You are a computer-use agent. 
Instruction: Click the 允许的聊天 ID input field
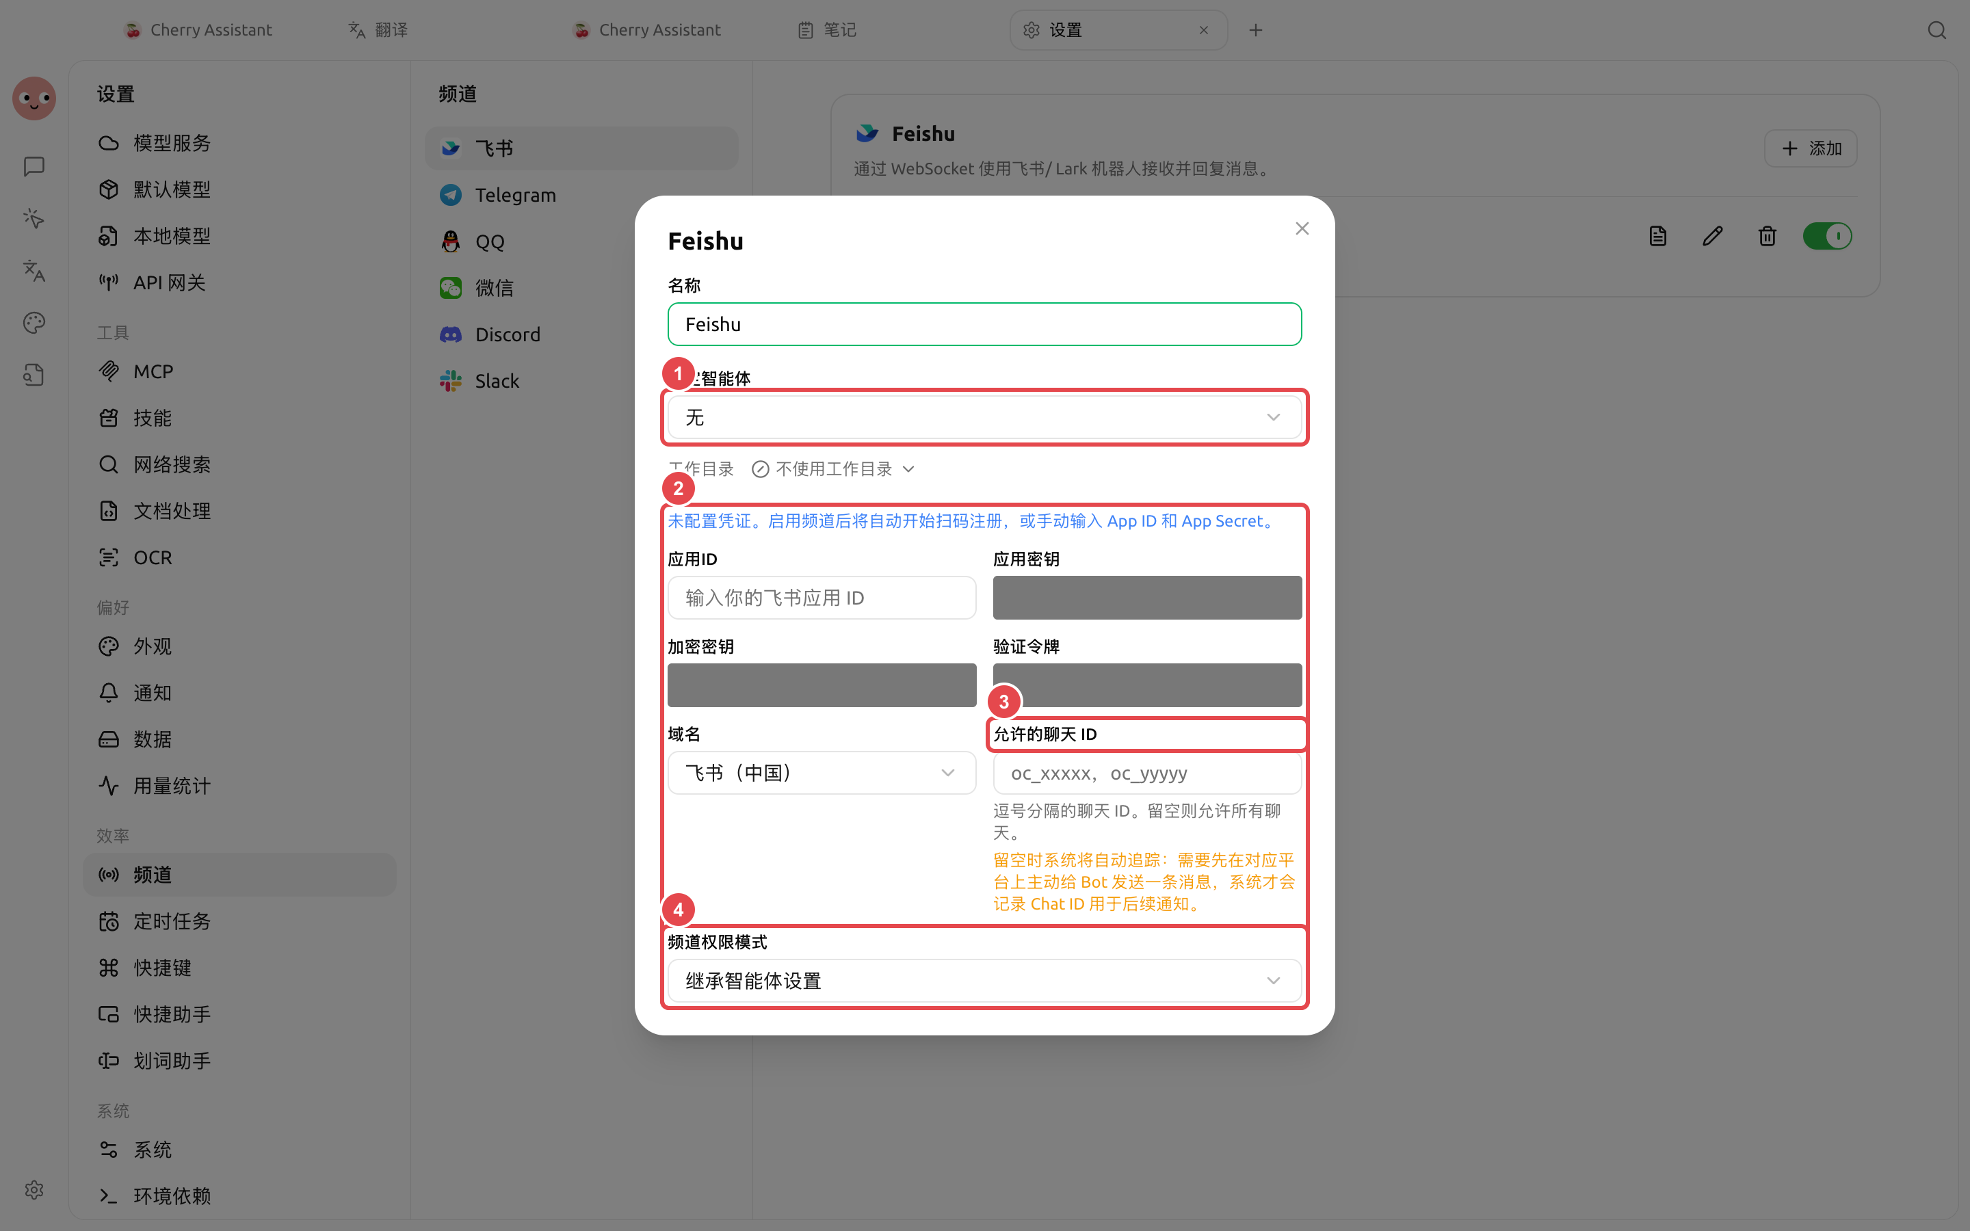point(1147,773)
